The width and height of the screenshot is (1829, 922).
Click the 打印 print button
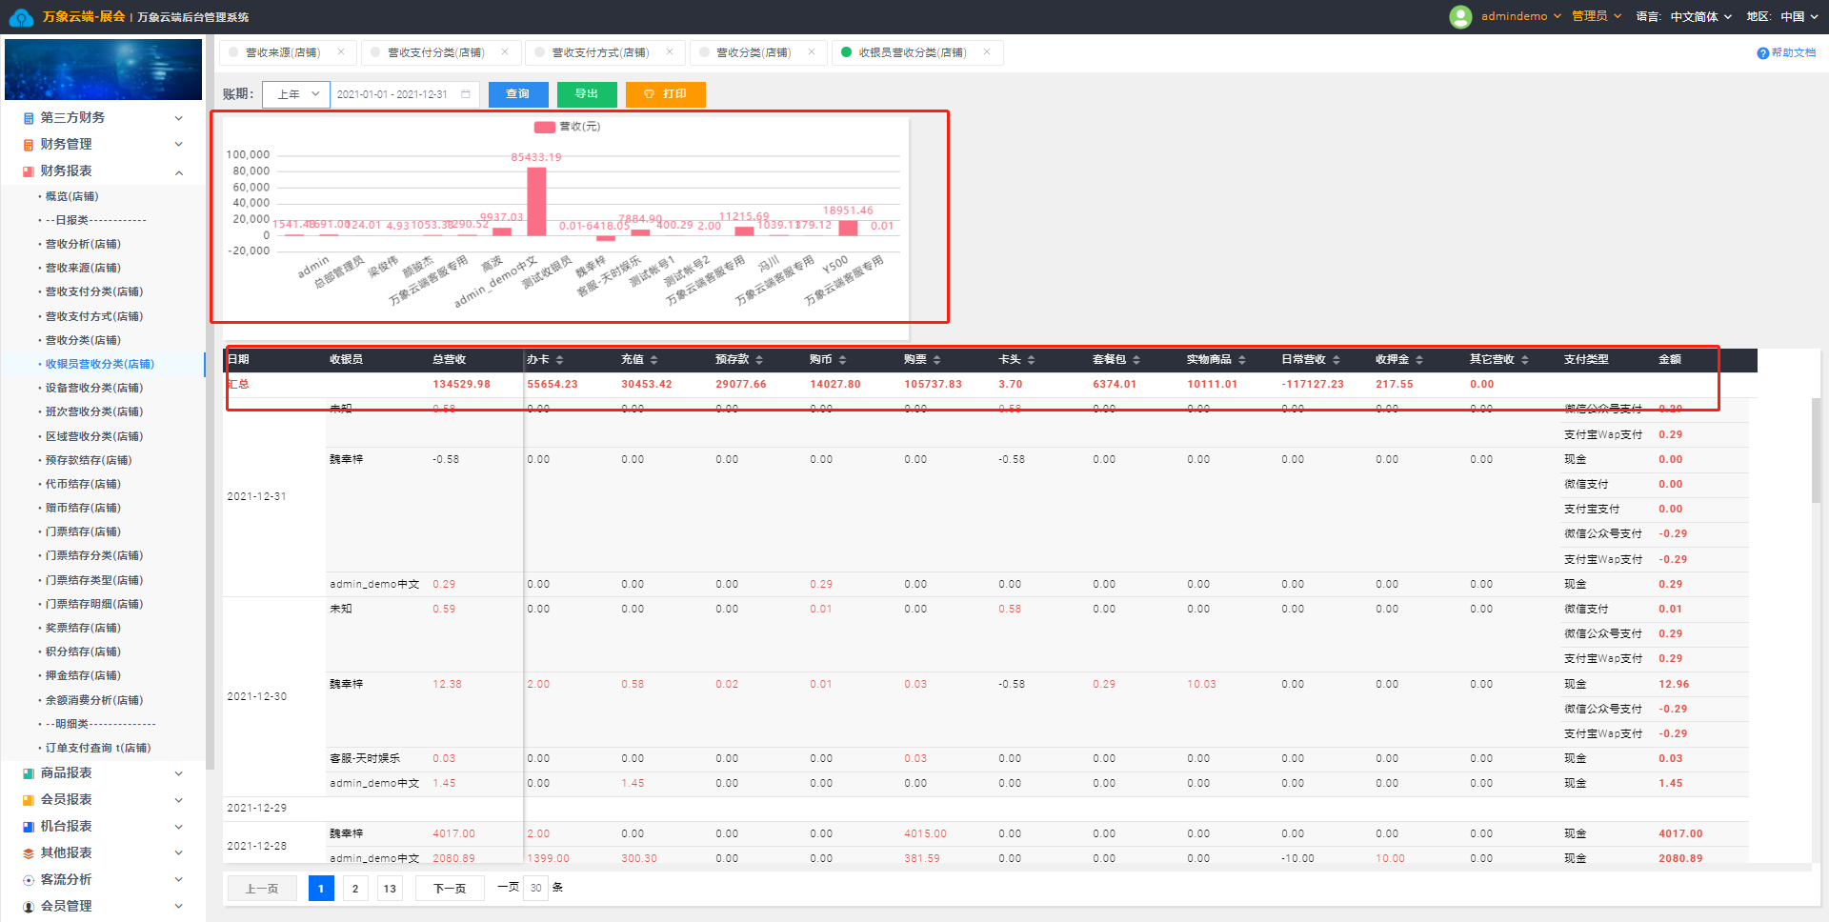pyautogui.click(x=666, y=94)
